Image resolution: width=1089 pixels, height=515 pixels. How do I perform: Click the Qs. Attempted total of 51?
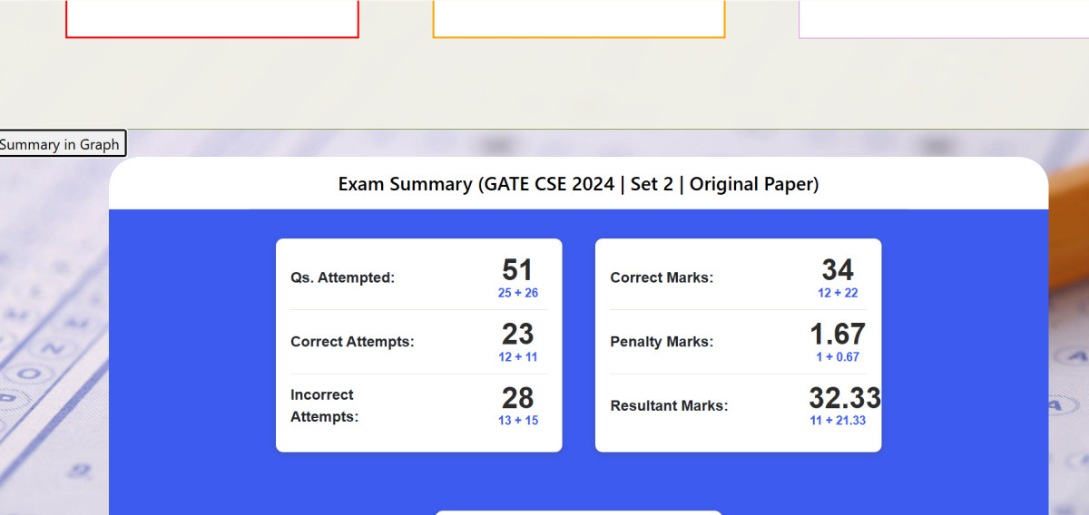tap(517, 270)
